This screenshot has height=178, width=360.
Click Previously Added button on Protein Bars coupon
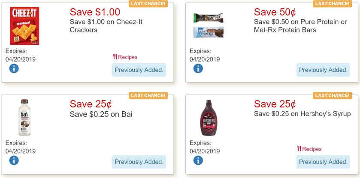tap(323, 70)
